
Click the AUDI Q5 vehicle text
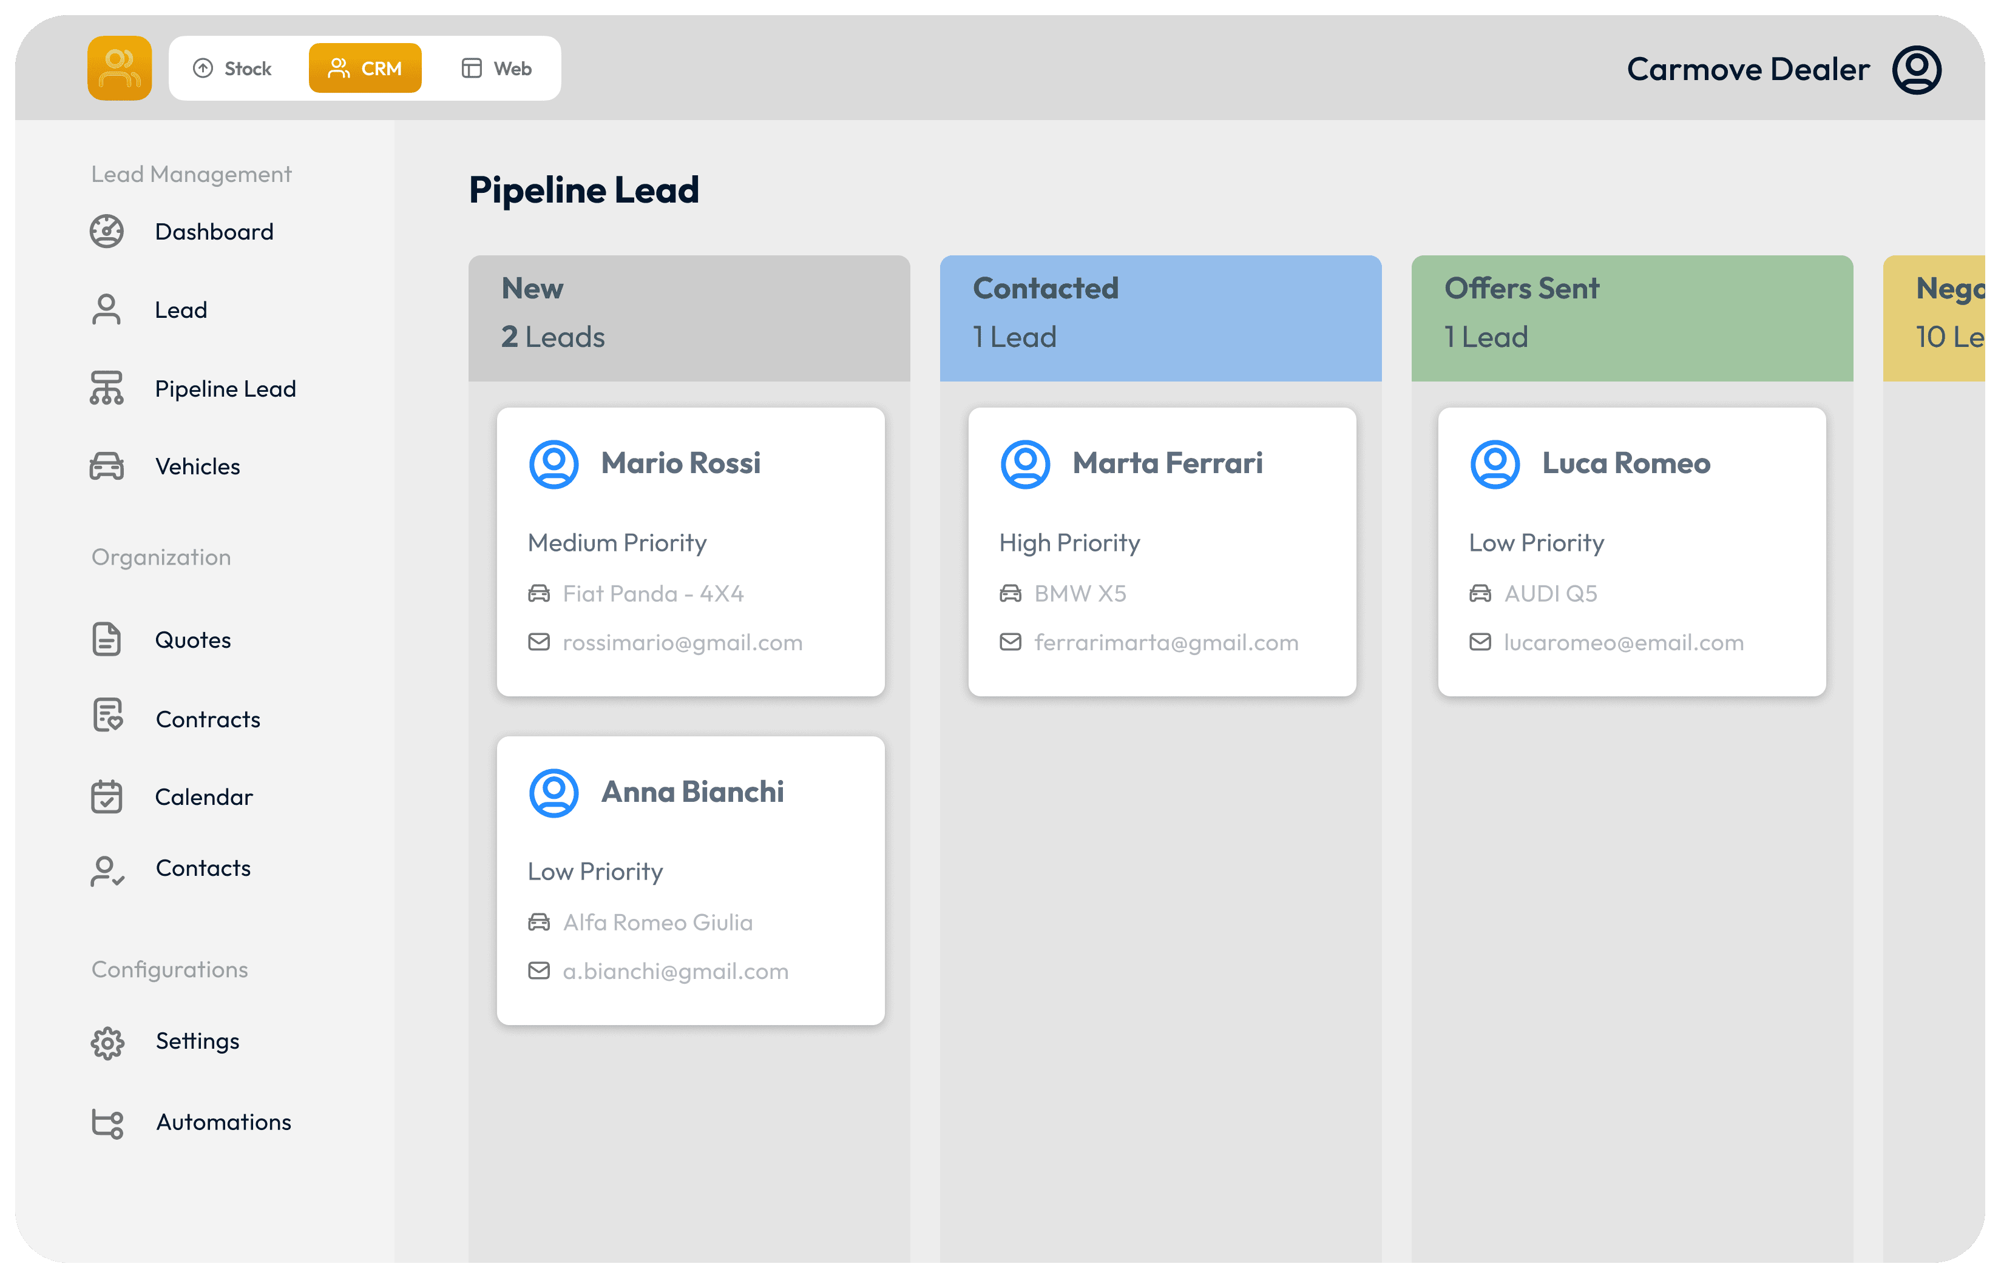(x=1551, y=594)
